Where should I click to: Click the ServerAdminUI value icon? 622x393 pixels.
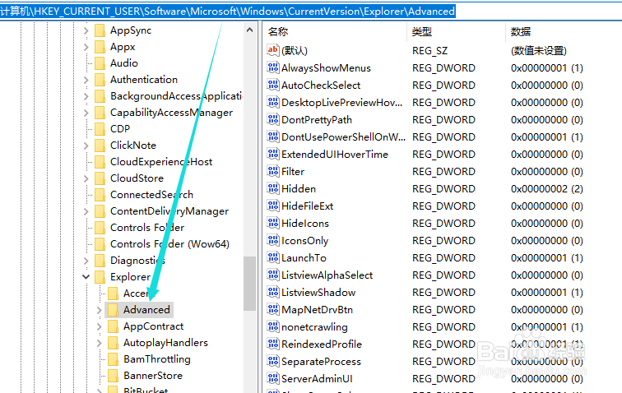273,378
